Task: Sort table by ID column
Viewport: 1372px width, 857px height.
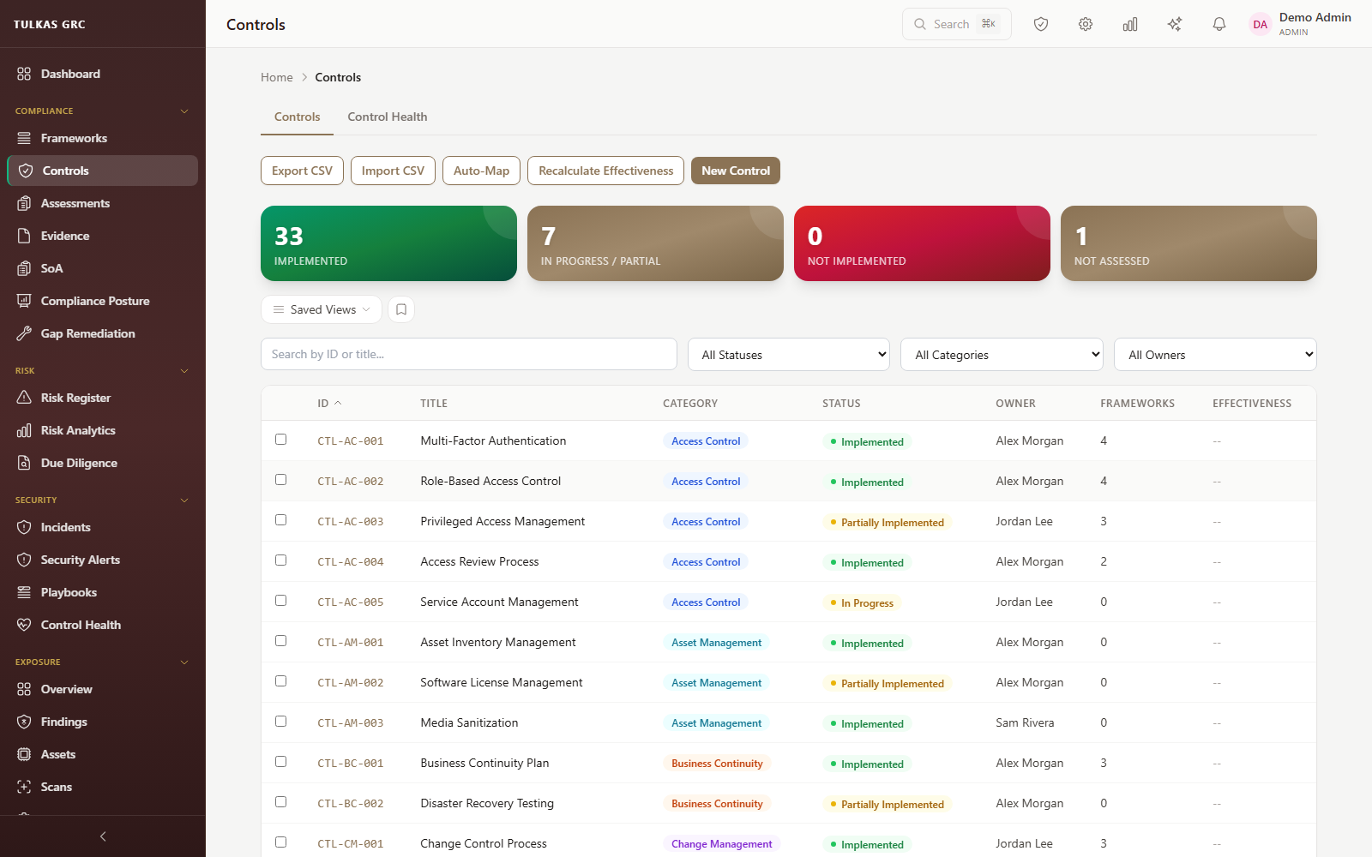Action: 329,404
